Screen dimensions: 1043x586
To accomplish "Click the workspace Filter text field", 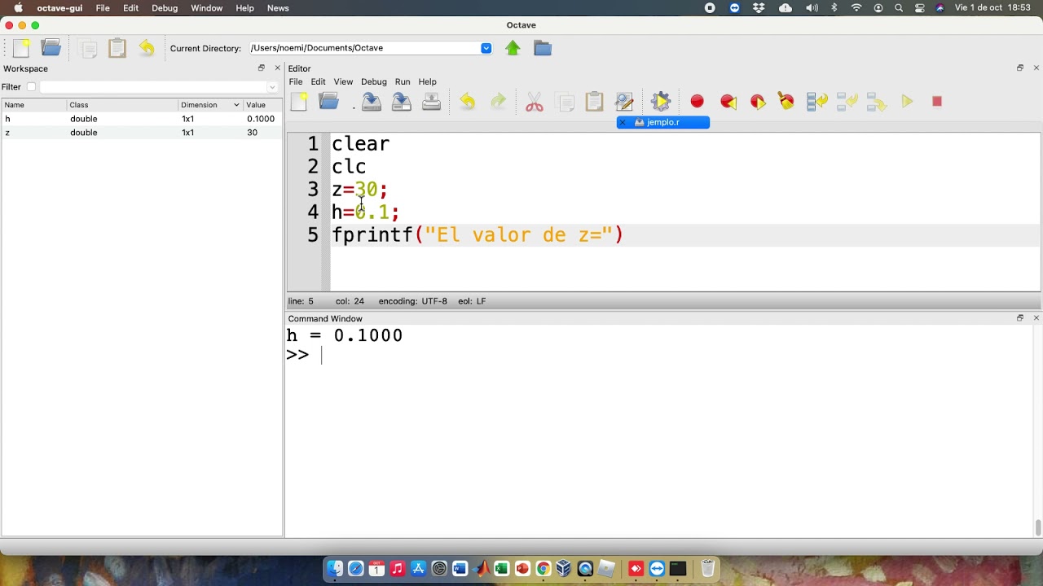I will tap(153, 87).
